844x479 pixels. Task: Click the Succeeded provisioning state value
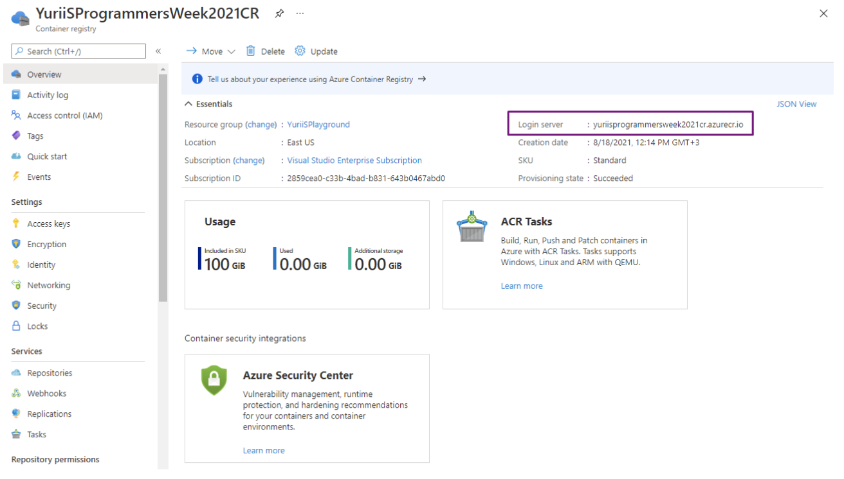point(613,179)
